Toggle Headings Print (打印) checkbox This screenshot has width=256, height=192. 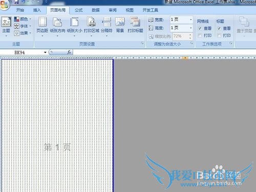point(219,35)
